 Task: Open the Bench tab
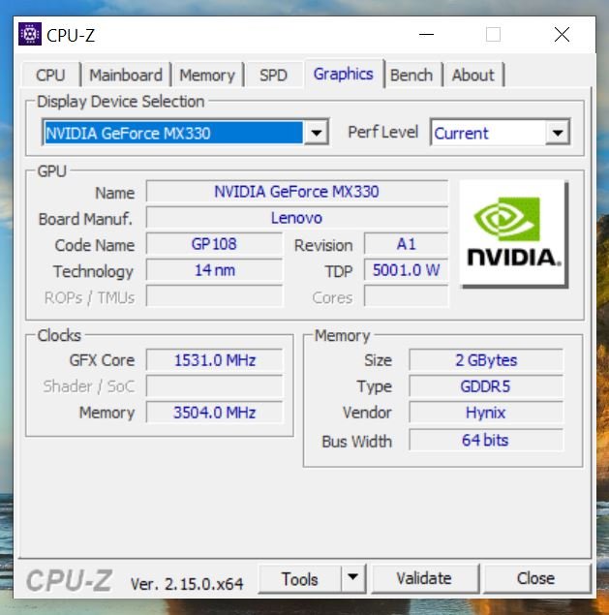tap(411, 75)
